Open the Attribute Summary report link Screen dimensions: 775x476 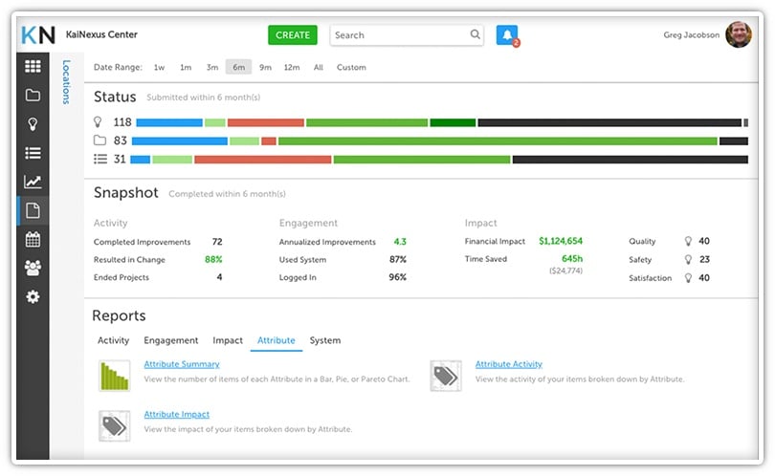[182, 364]
